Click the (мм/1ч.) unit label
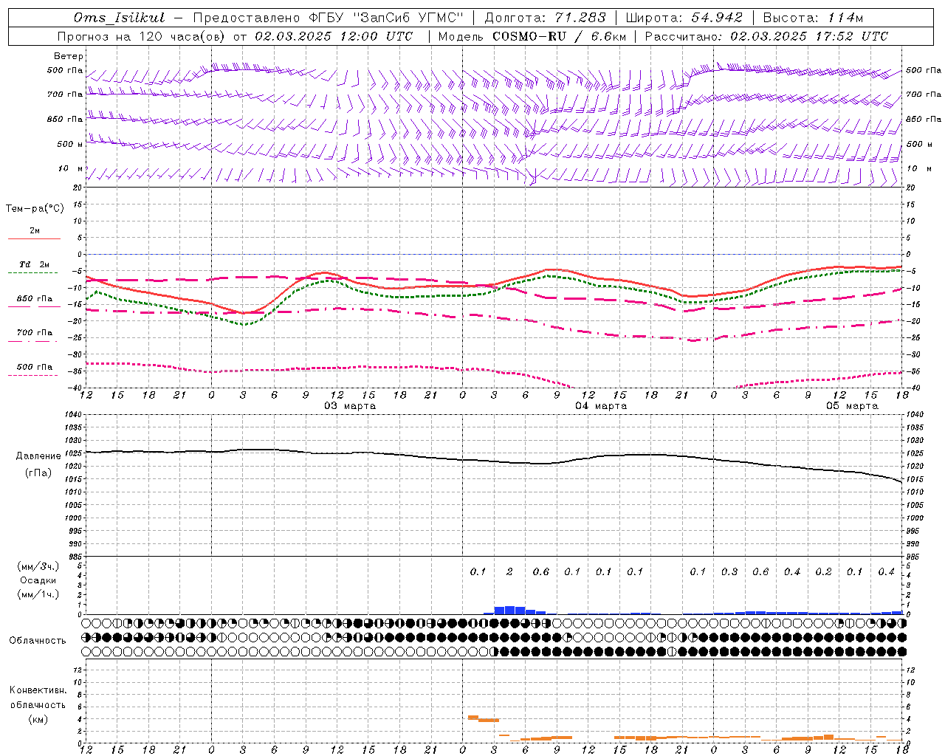945x756 pixels. point(38,594)
